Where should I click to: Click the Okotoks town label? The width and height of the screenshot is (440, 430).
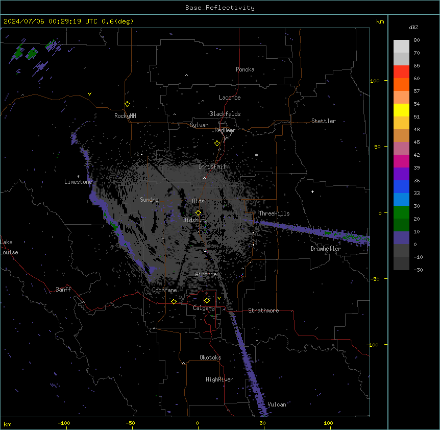(x=210, y=357)
